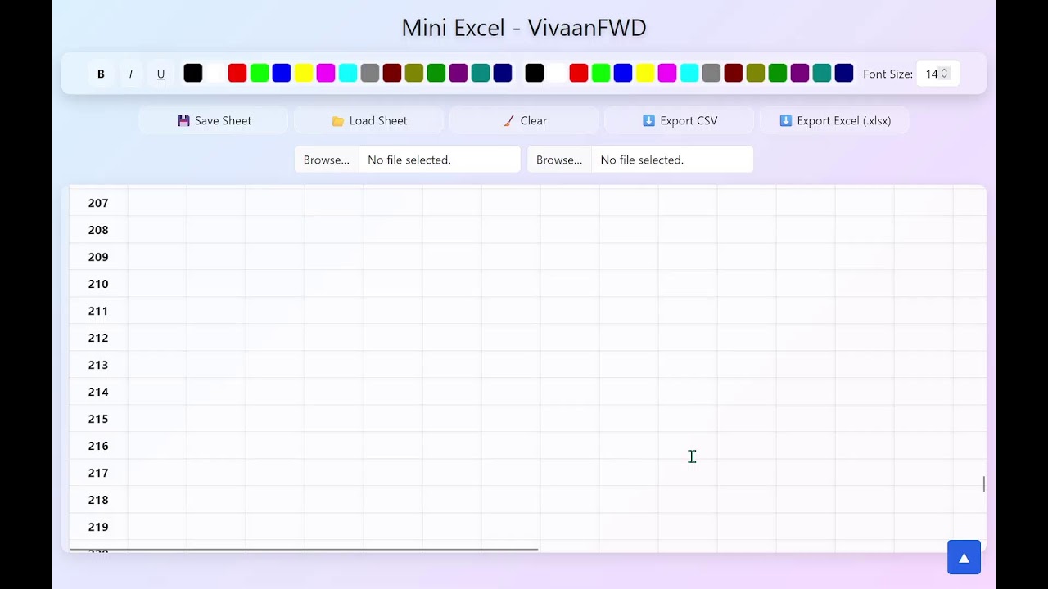The width and height of the screenshot is (1048, 589).
Task: Click the Load Sheet button
Action: pyautogui.click(x=369, y=120)
